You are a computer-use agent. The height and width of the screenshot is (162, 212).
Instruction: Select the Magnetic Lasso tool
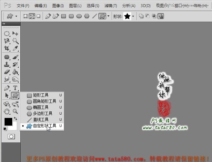7,41
